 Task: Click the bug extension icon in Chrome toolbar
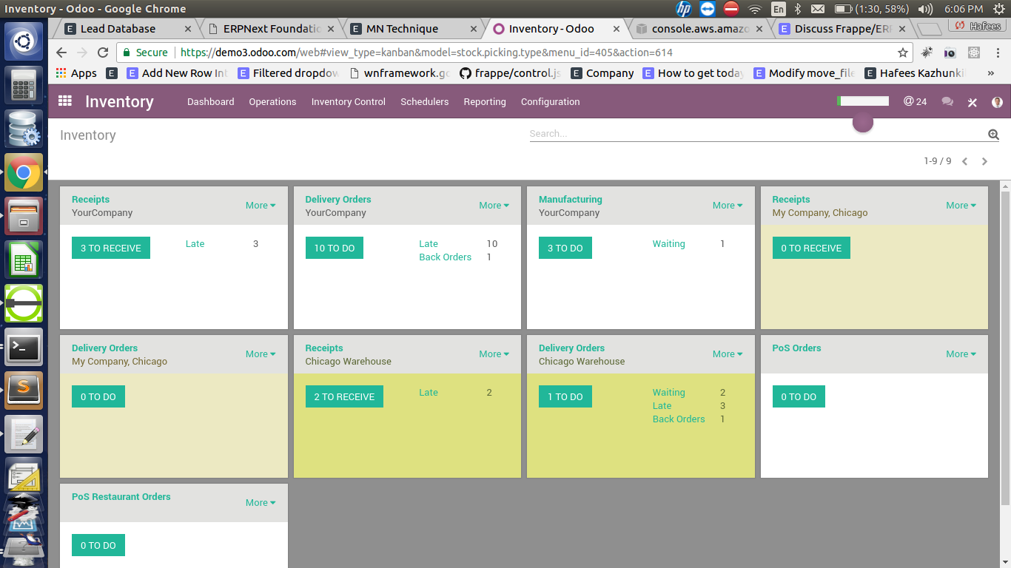[927, 53]
